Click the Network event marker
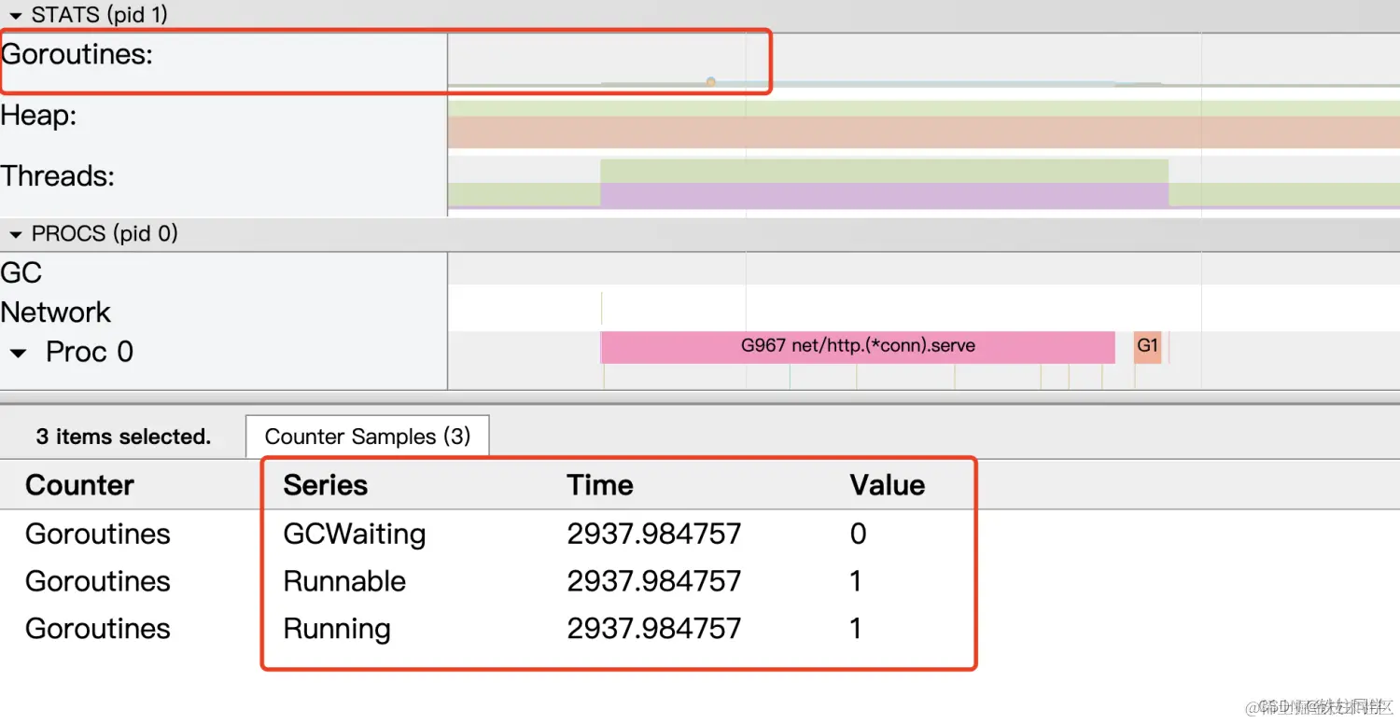 coord(602,308)
